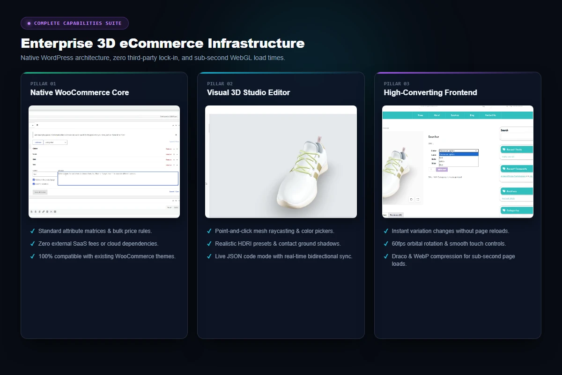Click the insert link icon in the editor toolbar
Screen dimensions: 562x375
pyautogui.click(x=43, y=211)
